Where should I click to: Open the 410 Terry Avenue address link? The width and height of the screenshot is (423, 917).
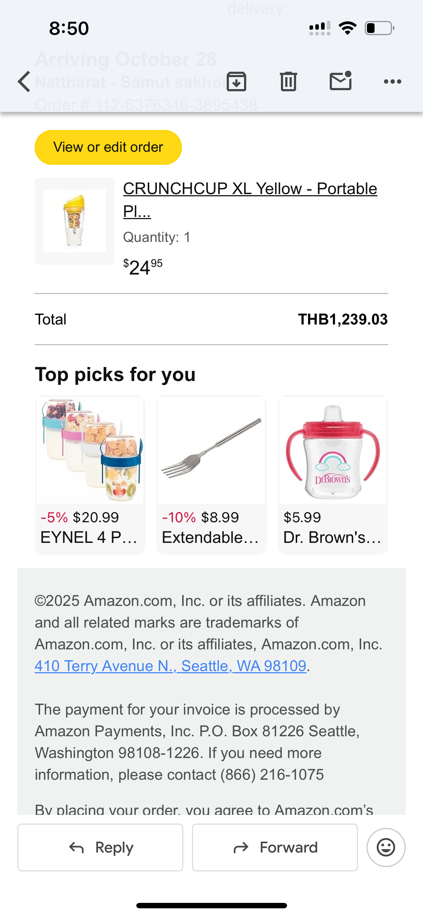[x=170, y=666]
